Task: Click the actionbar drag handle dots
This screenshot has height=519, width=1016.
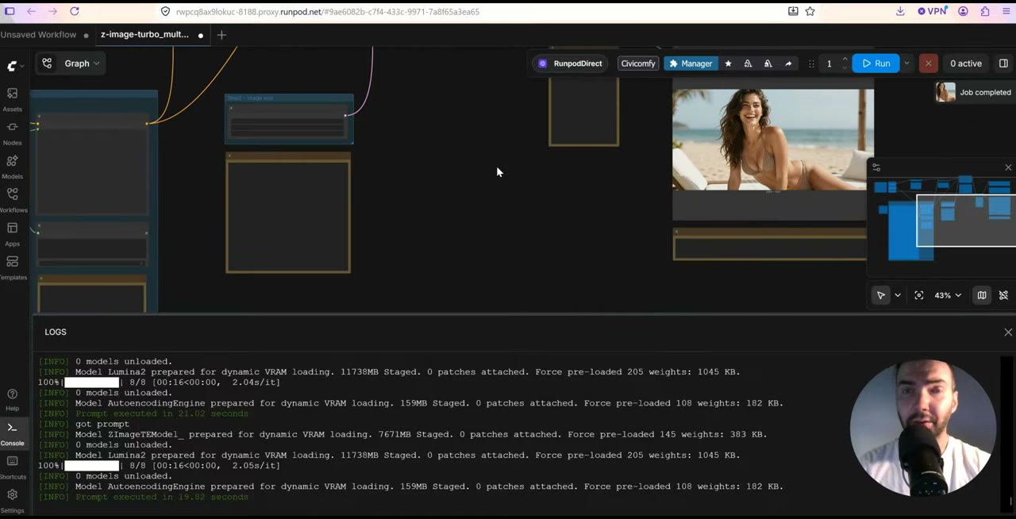Action: (810, 63)
